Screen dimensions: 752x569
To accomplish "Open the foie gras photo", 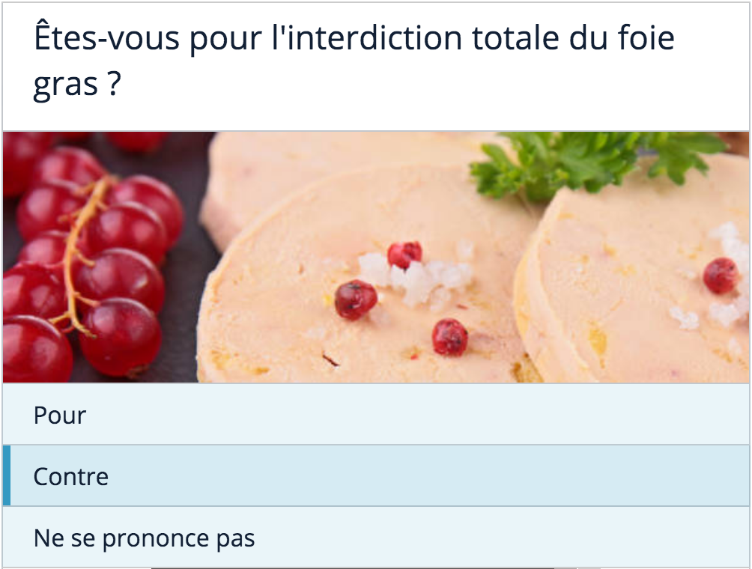I will click(376, 257).
